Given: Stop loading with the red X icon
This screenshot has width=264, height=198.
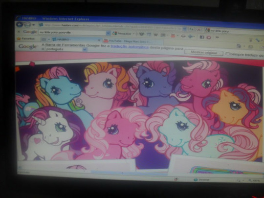Looking at the screenshot, I should (199, 29).
